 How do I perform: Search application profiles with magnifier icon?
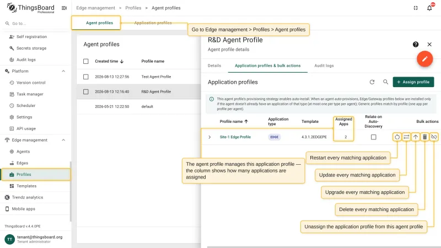point(385,82)
